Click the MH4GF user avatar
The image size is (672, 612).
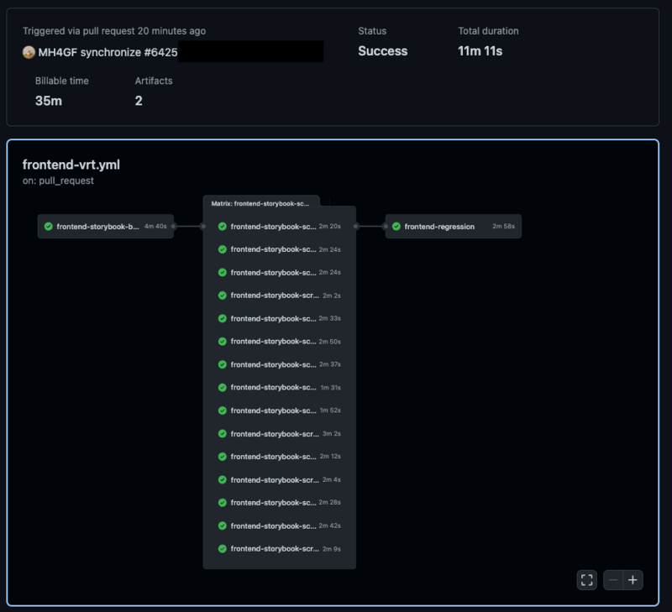coord(28,51)
